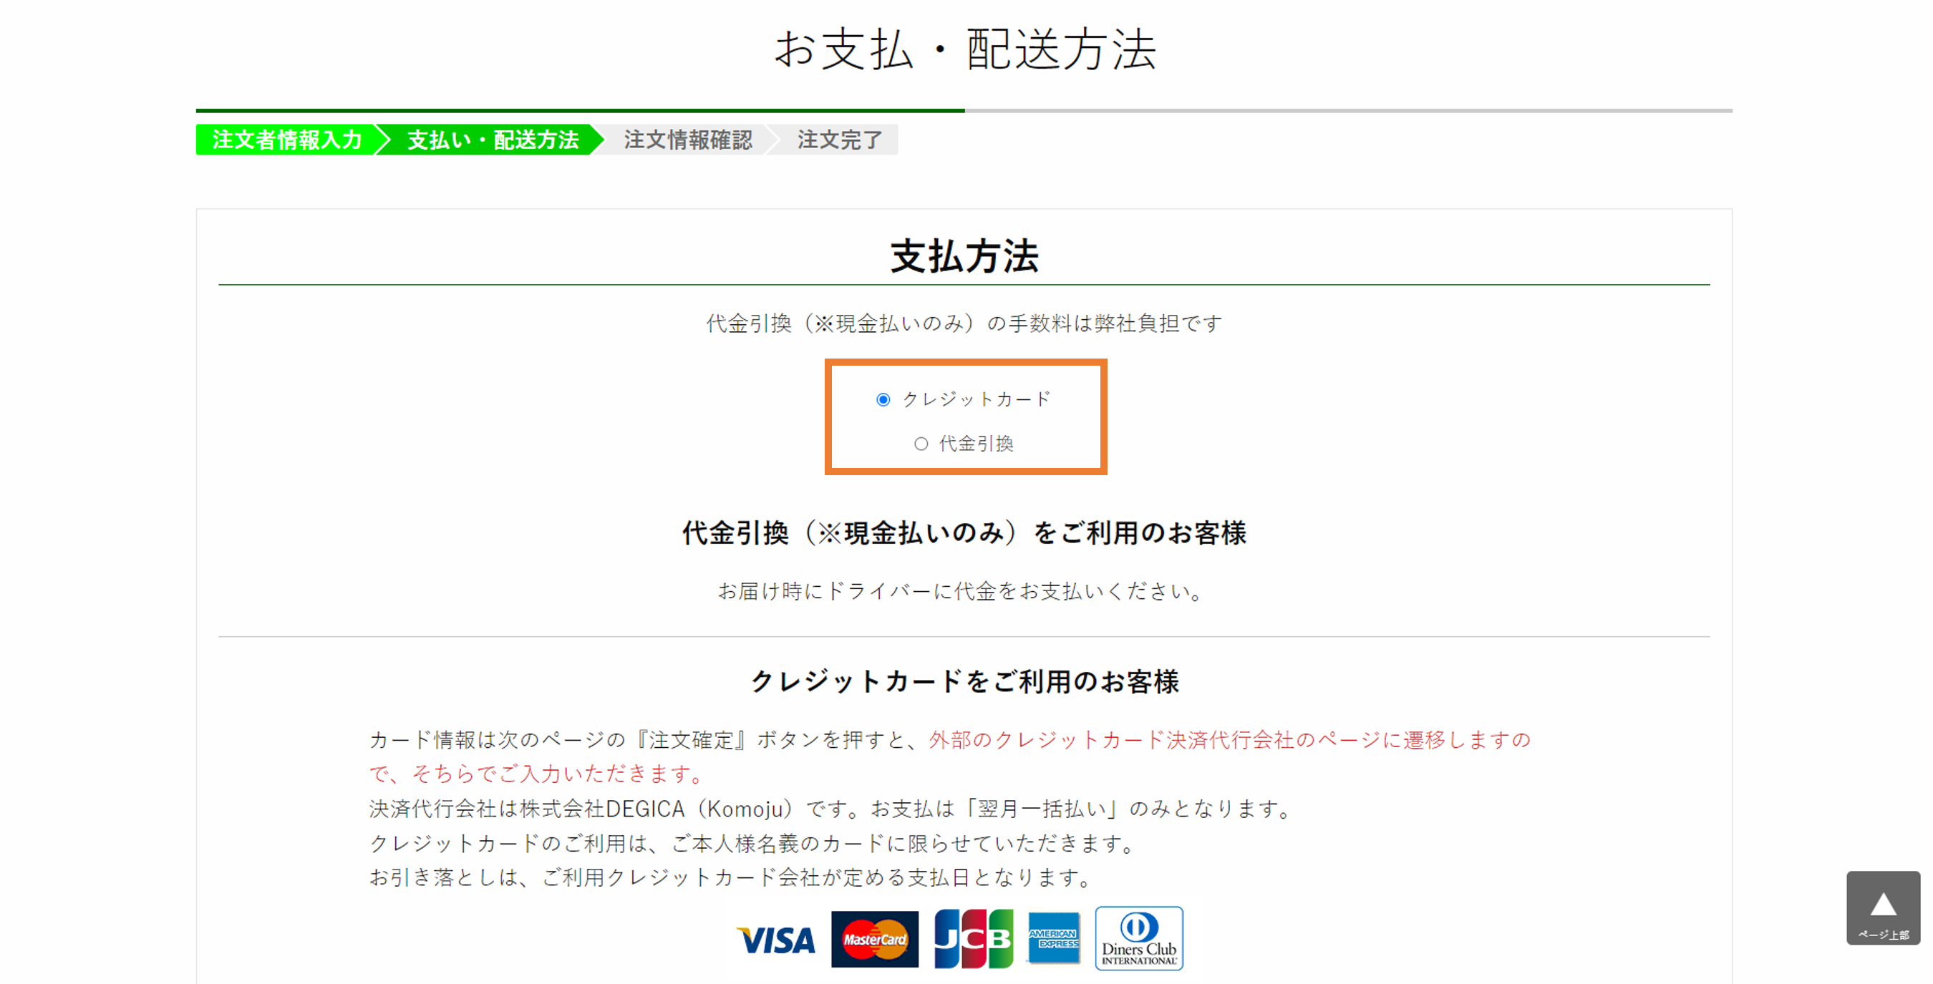This screenshot has height=984, width=1933.
Task: Select the 代金引換 radio button
Action: pos(921,444)
